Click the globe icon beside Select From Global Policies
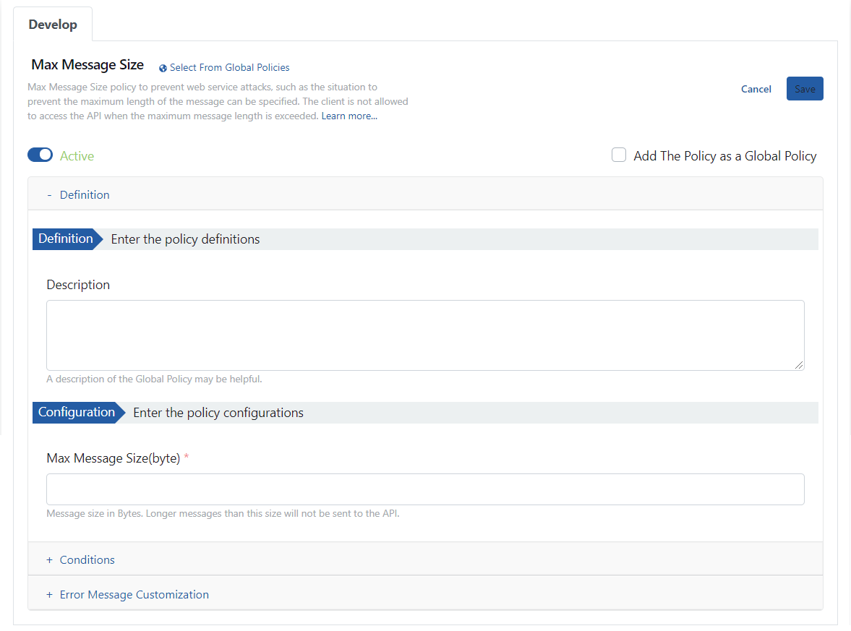Viewport: 851px width, 631px height. point(163,68)
